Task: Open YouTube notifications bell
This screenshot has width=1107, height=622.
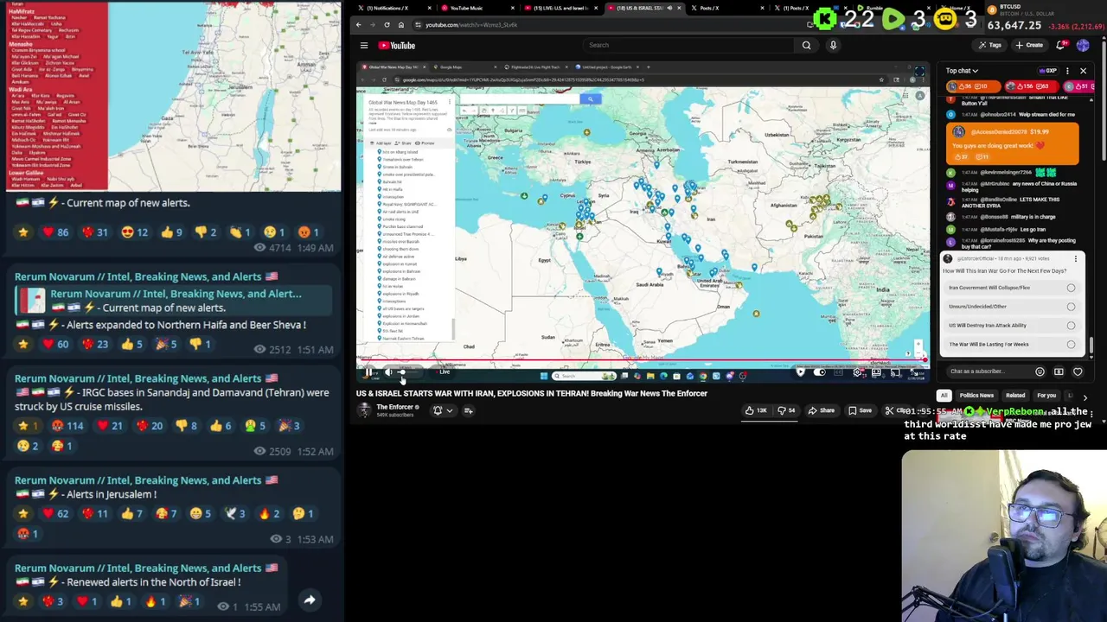Action: tap(1060, 45)
